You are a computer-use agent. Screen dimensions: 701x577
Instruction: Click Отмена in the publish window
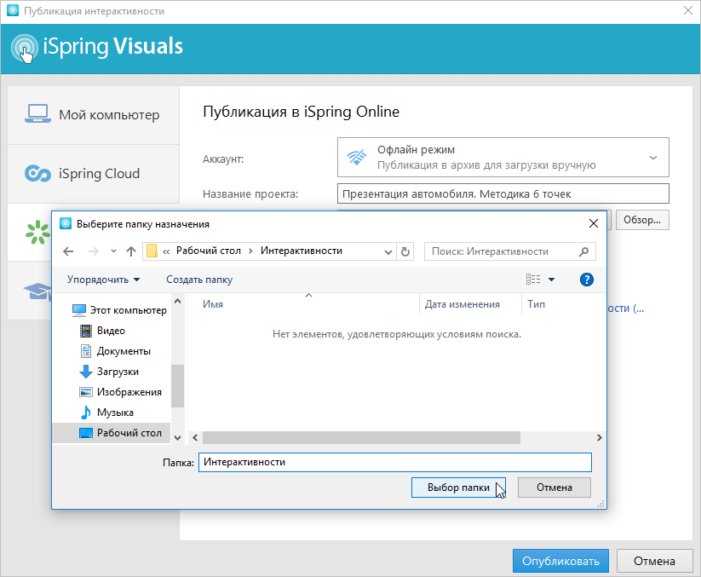(654, 561)
